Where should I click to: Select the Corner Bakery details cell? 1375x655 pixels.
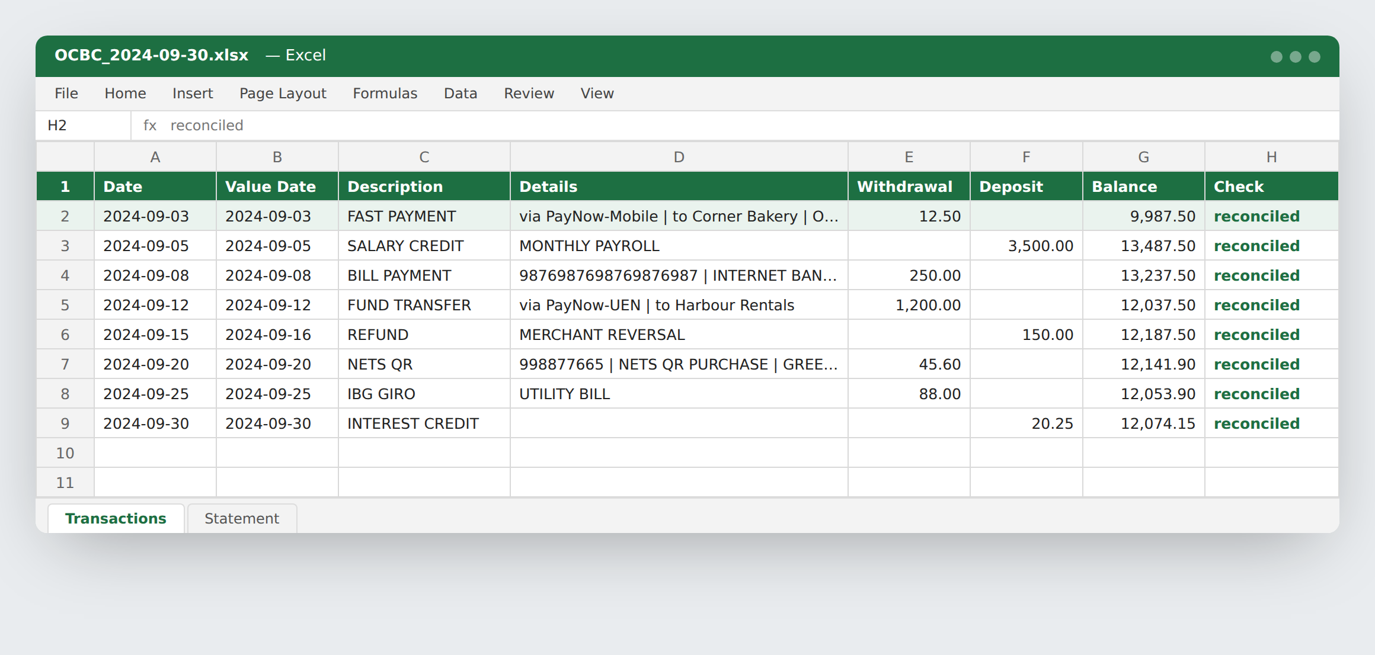click(x=679, y=216)
